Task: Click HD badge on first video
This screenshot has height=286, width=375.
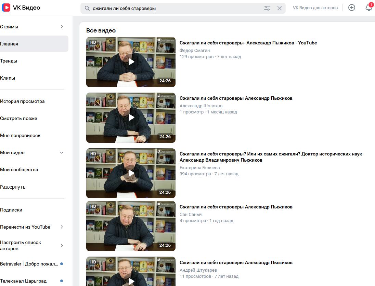Action: tap(93, 42)
